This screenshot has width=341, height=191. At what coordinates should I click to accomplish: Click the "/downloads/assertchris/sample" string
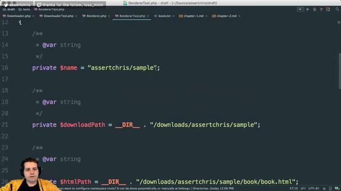[x=204, y=125]
